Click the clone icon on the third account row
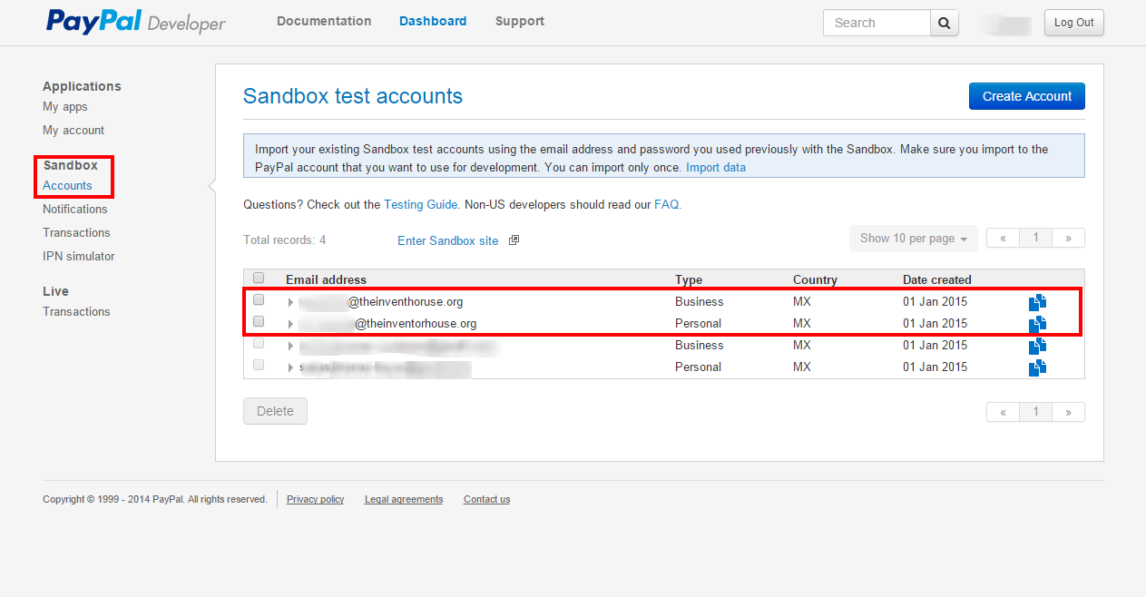 coord(1037,345)
